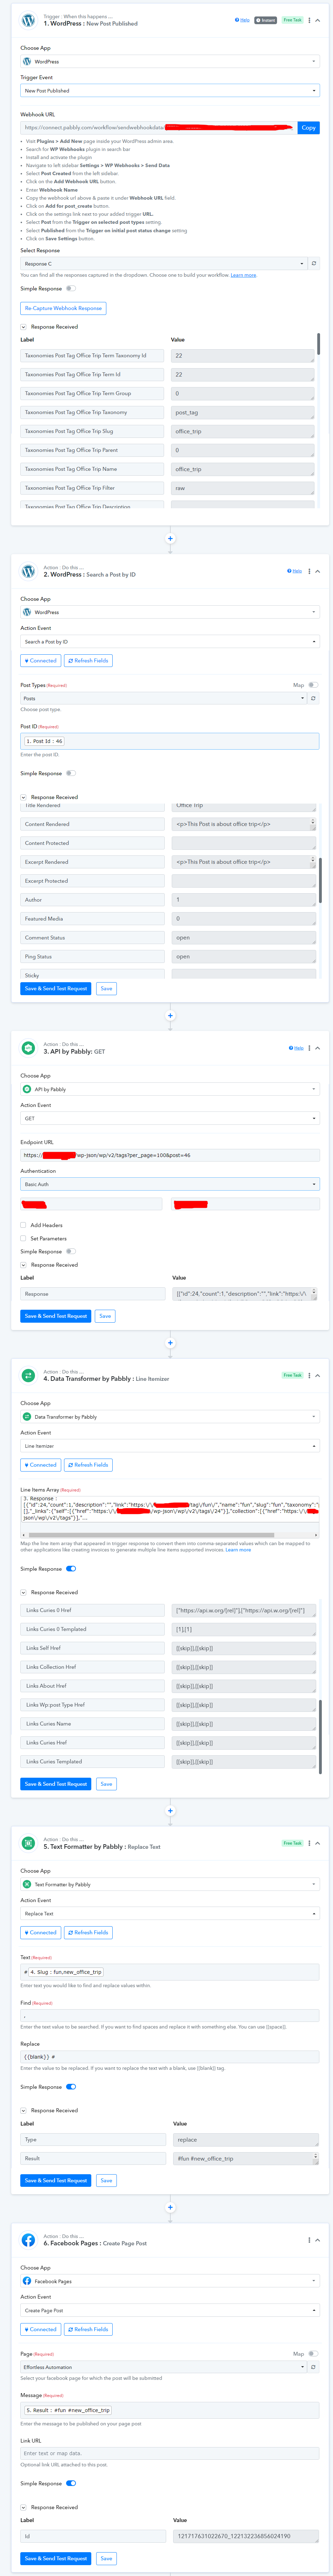Open three-dot menu of Search a Post step
Viewport: 333px width, 2576px height.
click(x=309, y=571)
